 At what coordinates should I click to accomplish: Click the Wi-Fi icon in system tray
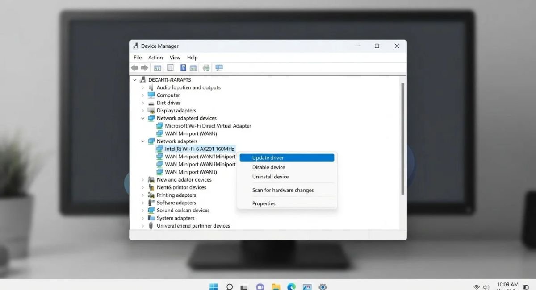pos(477,287)
